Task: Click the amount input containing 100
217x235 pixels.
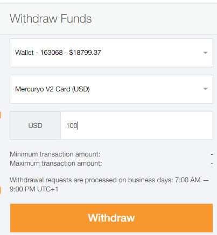Action: pyautogui.click(x=137, y=125)
